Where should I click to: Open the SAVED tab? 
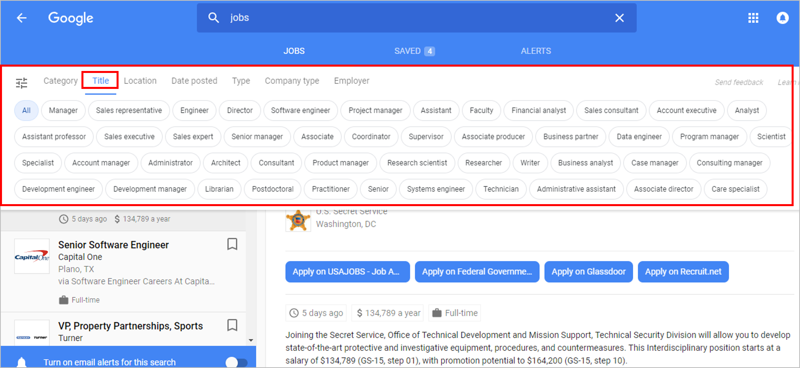click(x=414, y=51)
